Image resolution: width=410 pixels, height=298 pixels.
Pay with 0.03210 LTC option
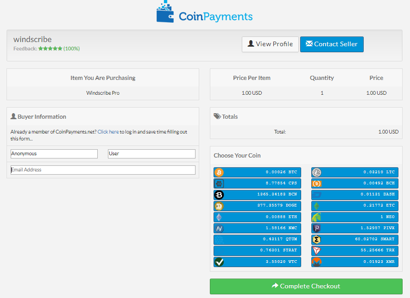pyautogui.click(x=355, y=172)
